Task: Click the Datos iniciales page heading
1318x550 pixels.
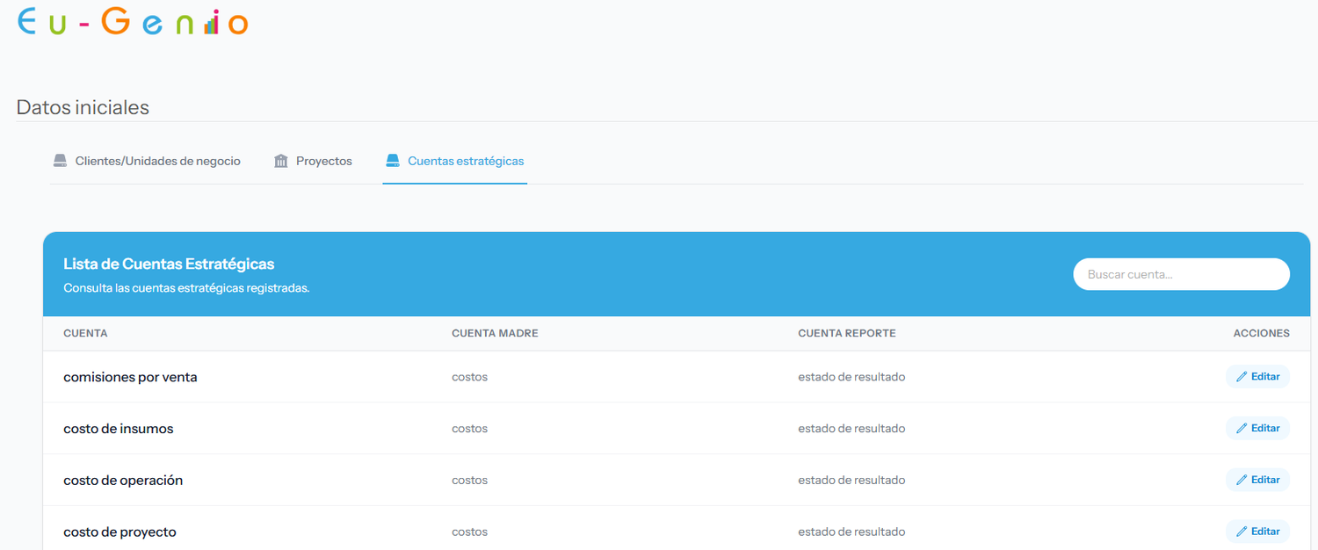Action: click(83, 107)
